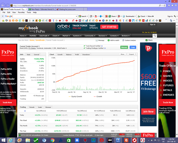Open the FX Choice app on taskbar
The height and width of the screenshot is (143, 178).
coord(118,140)
